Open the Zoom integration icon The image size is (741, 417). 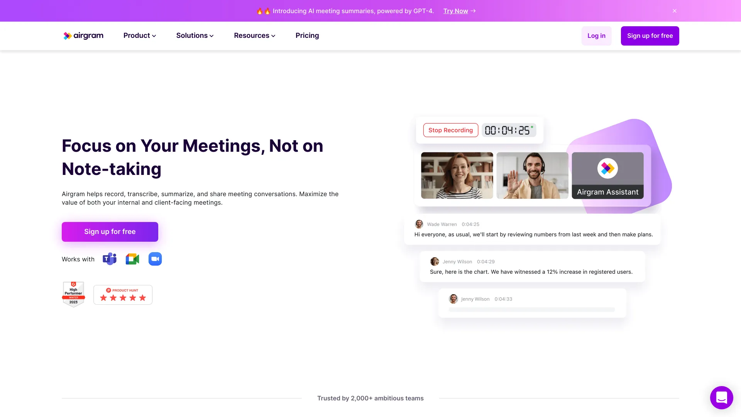pyautogui.click(x=155, y=259)
